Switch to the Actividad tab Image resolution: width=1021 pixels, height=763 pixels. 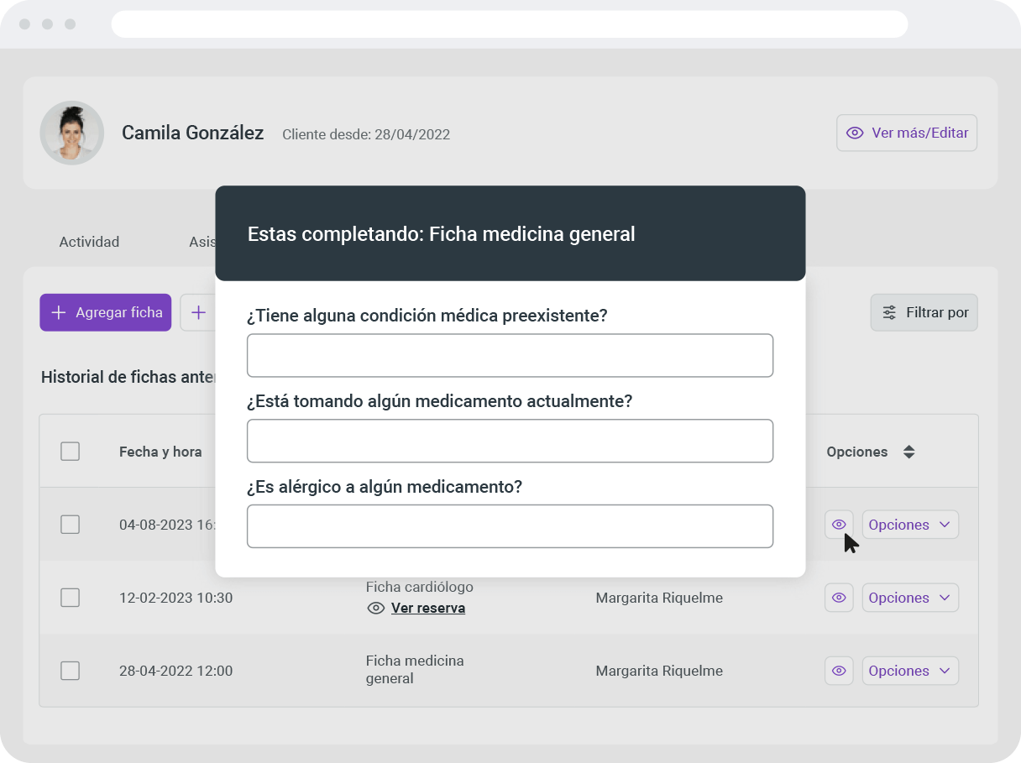pyautogui.click(x=88, y=241)
